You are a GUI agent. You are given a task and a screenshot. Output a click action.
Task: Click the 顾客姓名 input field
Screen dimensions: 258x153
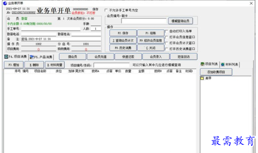click(x=86, y=34)
